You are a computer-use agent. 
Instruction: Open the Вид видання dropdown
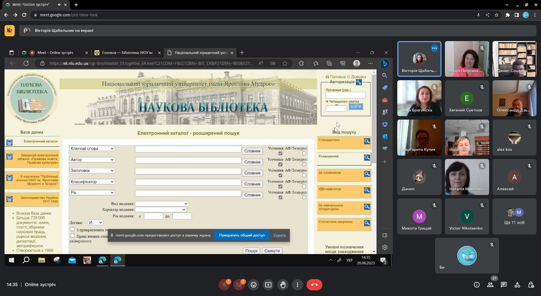tap(162, 204)
